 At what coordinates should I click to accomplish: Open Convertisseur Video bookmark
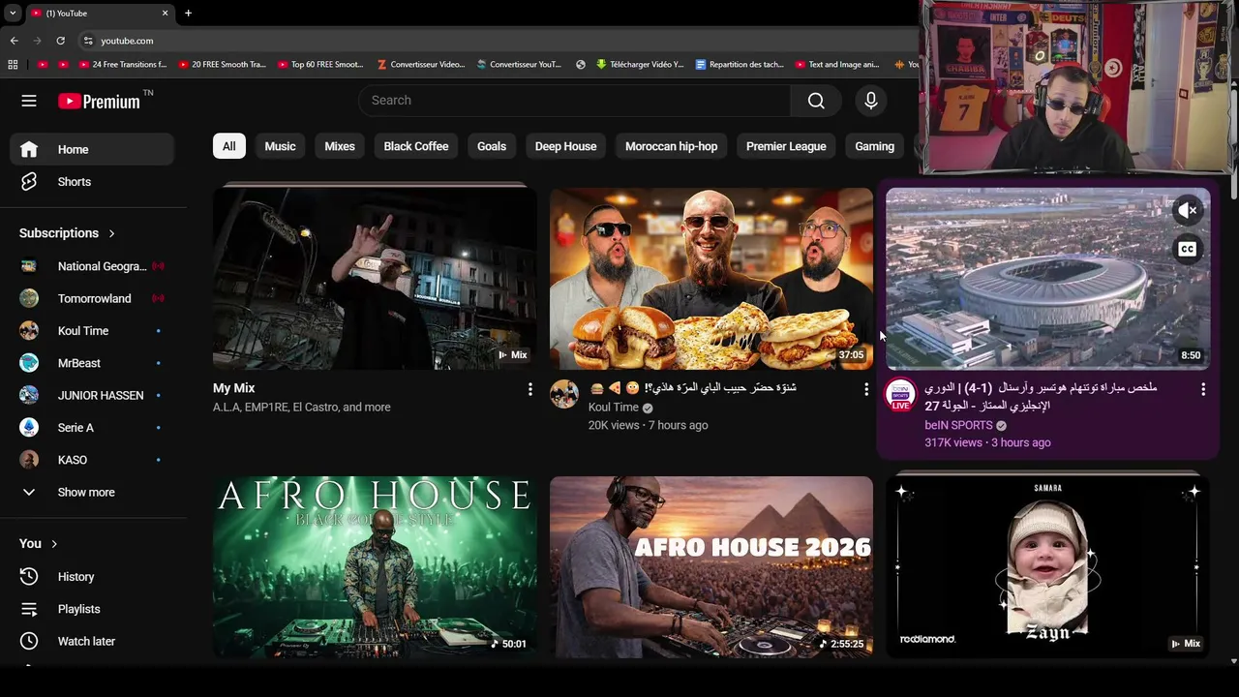[x=422, y=65]
